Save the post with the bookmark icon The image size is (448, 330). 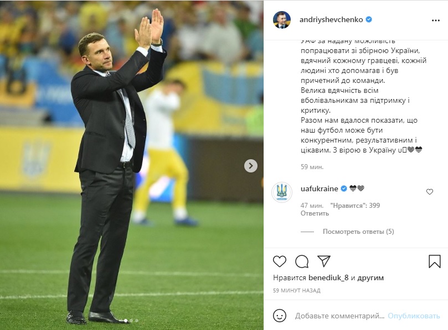point(435,261)
